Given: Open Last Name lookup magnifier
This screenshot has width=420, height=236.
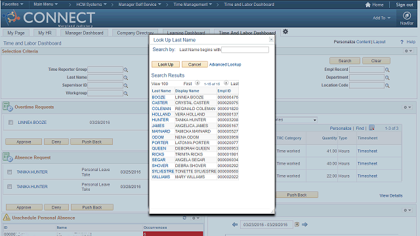Looking at the screenshot, I should [125, 77].
